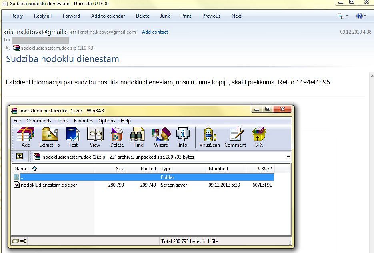Go to the Previous message

[x=211, y=16]
